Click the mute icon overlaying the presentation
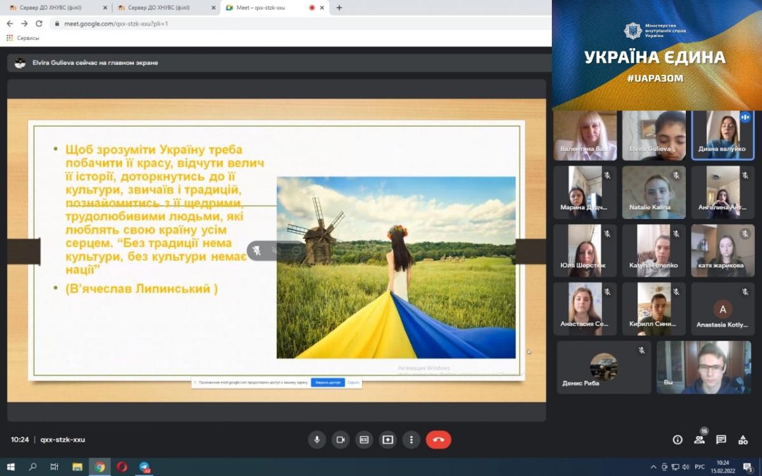Viewport: 762px width, 476px height. (257, 251)
